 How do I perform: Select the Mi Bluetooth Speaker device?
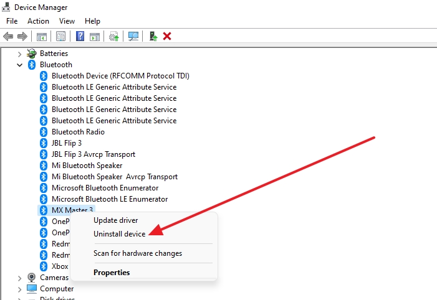tap(87, 166)
